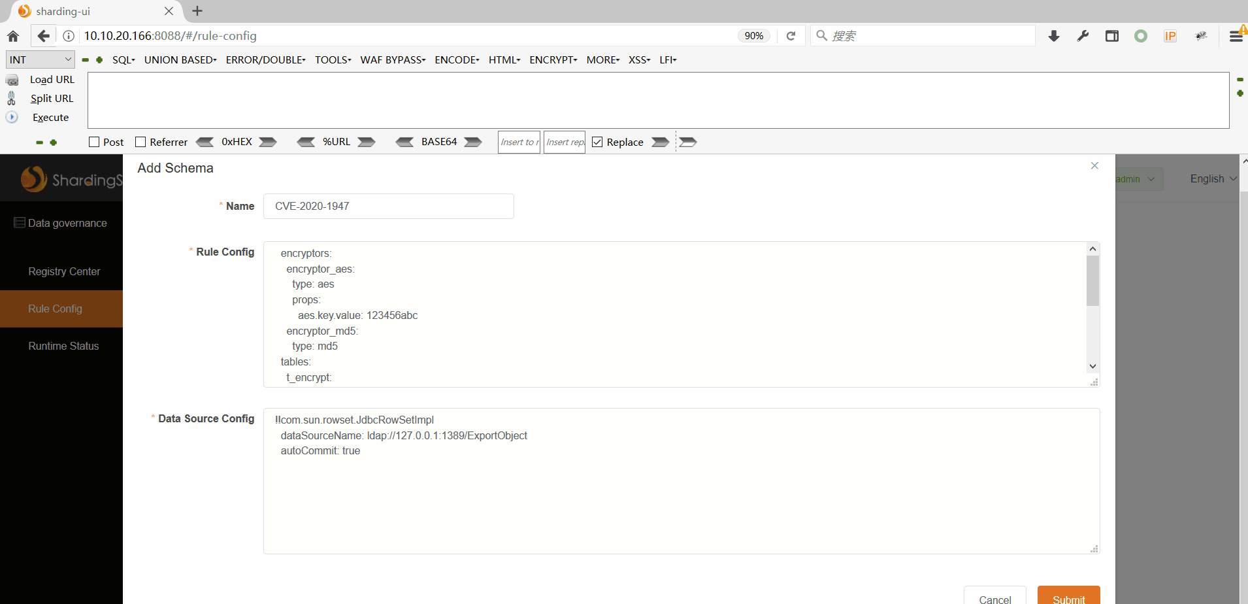1248x604 pixels.
Task: Close the Add Schema dialog
Action: [x=1094, y=165]
